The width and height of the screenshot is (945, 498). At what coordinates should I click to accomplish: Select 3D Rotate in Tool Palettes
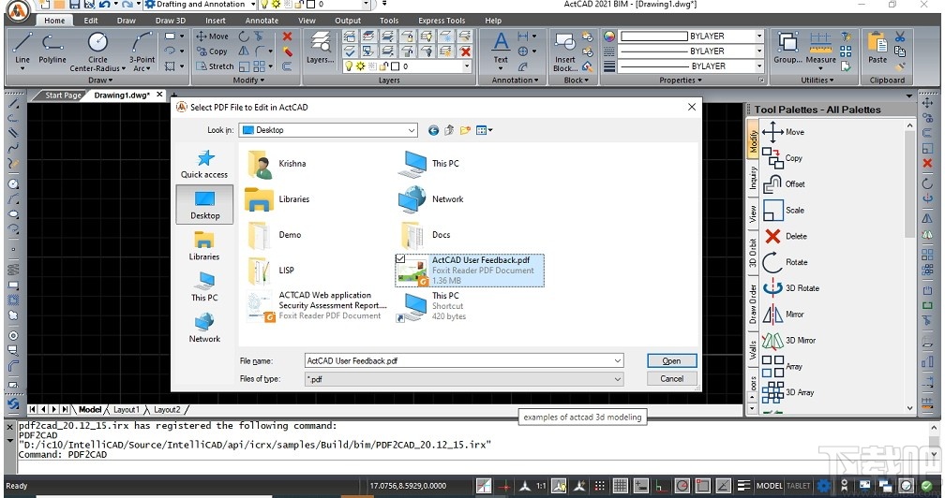click(790, 288)
